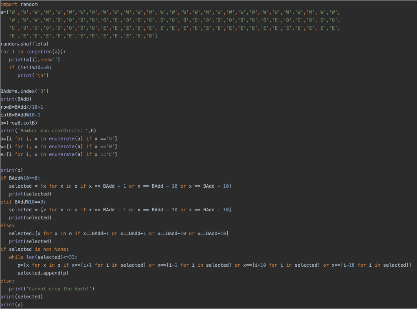Click the print(o) line
The image size is (417, 309).
12,170
